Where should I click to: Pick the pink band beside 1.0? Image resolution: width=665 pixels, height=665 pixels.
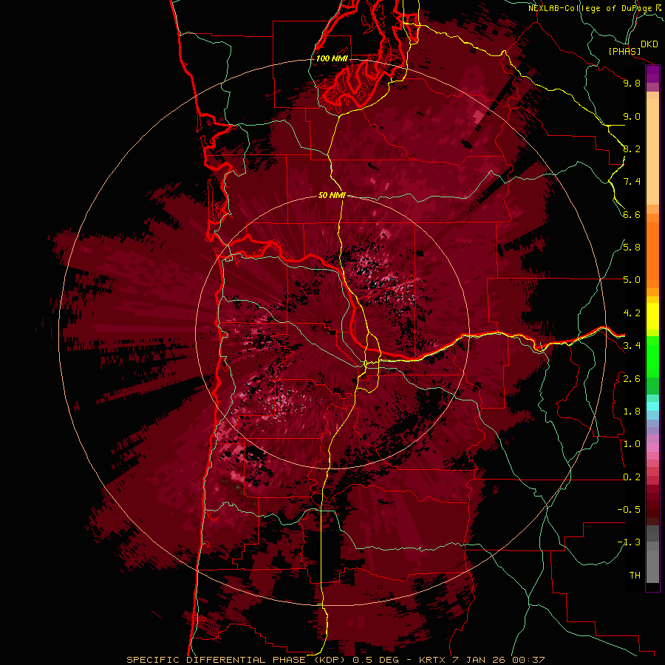652,448
